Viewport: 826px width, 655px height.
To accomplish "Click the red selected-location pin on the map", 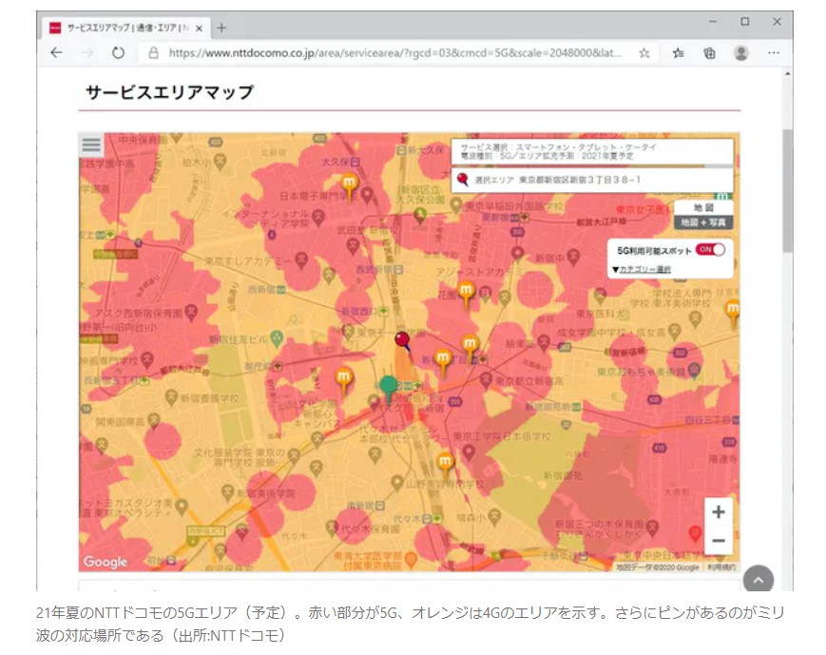I will [402, 339].
